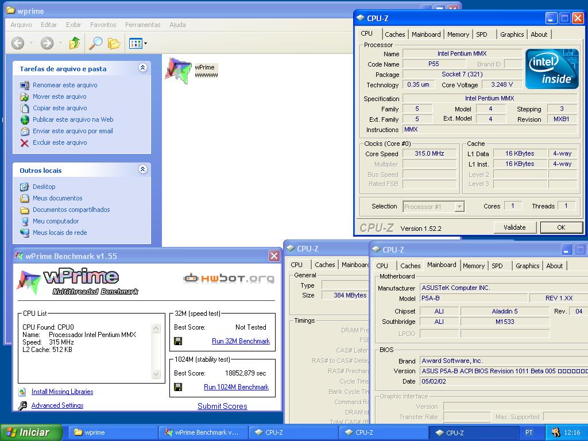
Task: Switch to Memory tab in top CPU-Z
Action: point(458,34)
